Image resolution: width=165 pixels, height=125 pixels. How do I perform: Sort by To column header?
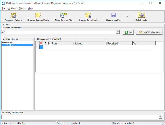pos(144,43)
